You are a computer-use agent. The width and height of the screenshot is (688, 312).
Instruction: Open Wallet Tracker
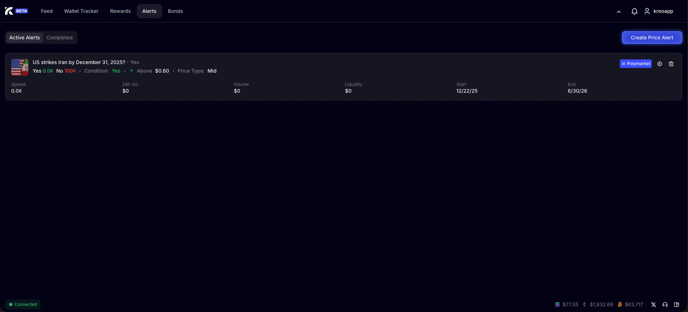point(81,11)
